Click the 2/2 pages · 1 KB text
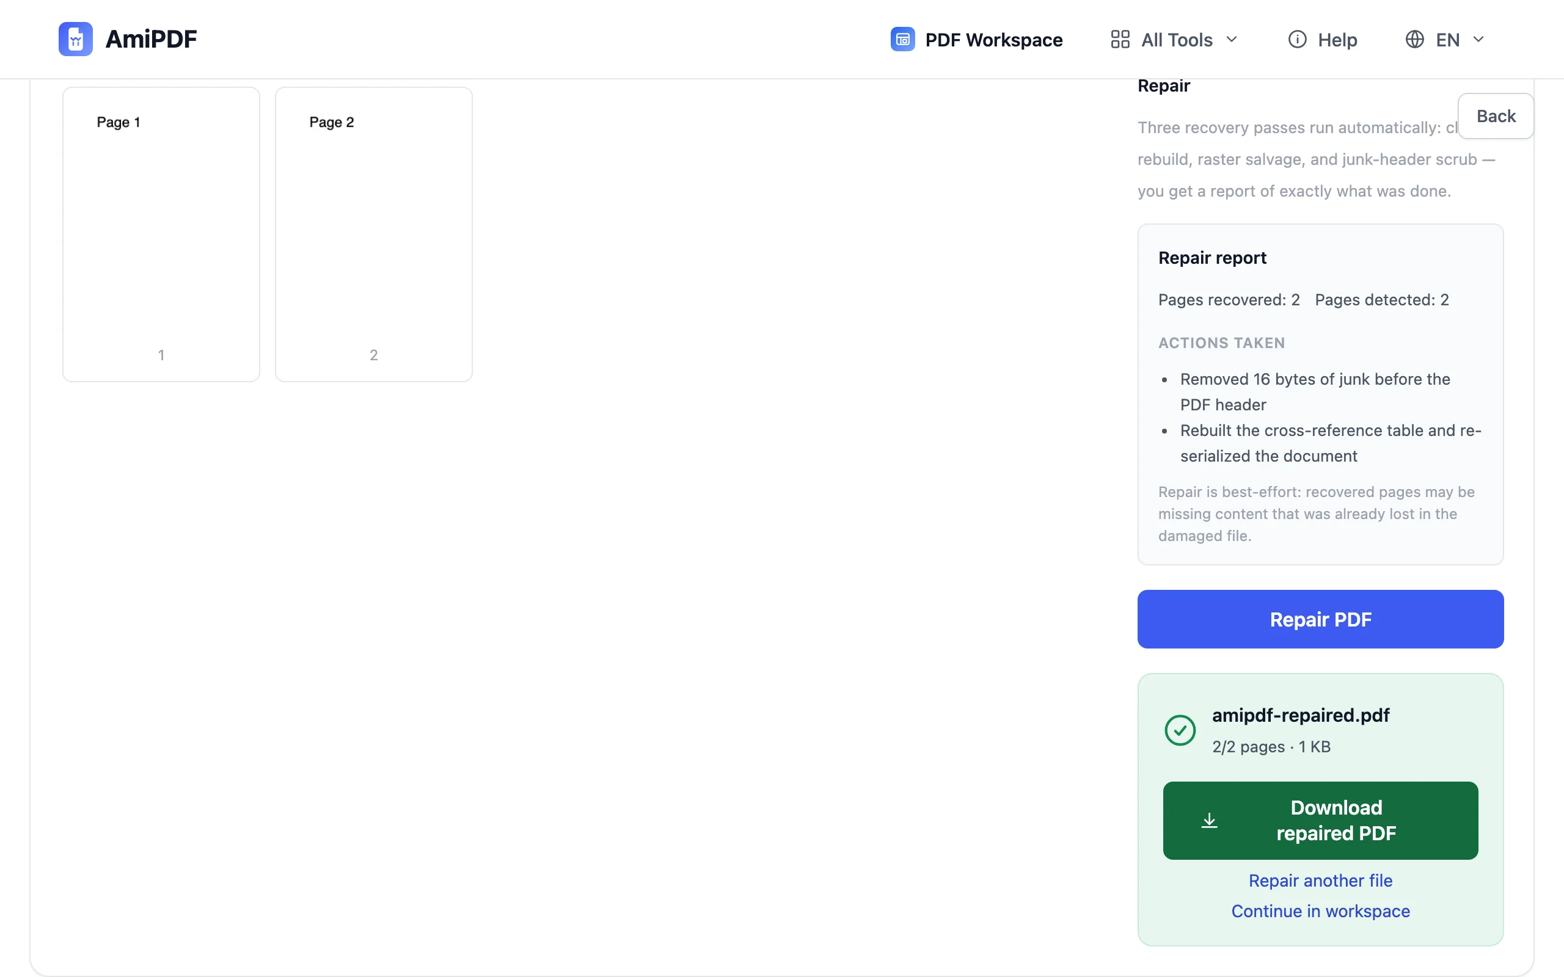This screenshot has width=1564, height=977. (x=1271, y=746)
